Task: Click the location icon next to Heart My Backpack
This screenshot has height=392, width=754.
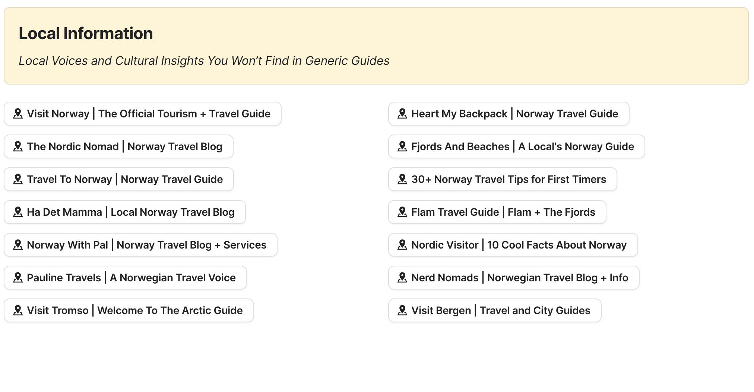Action: (402, 114)
